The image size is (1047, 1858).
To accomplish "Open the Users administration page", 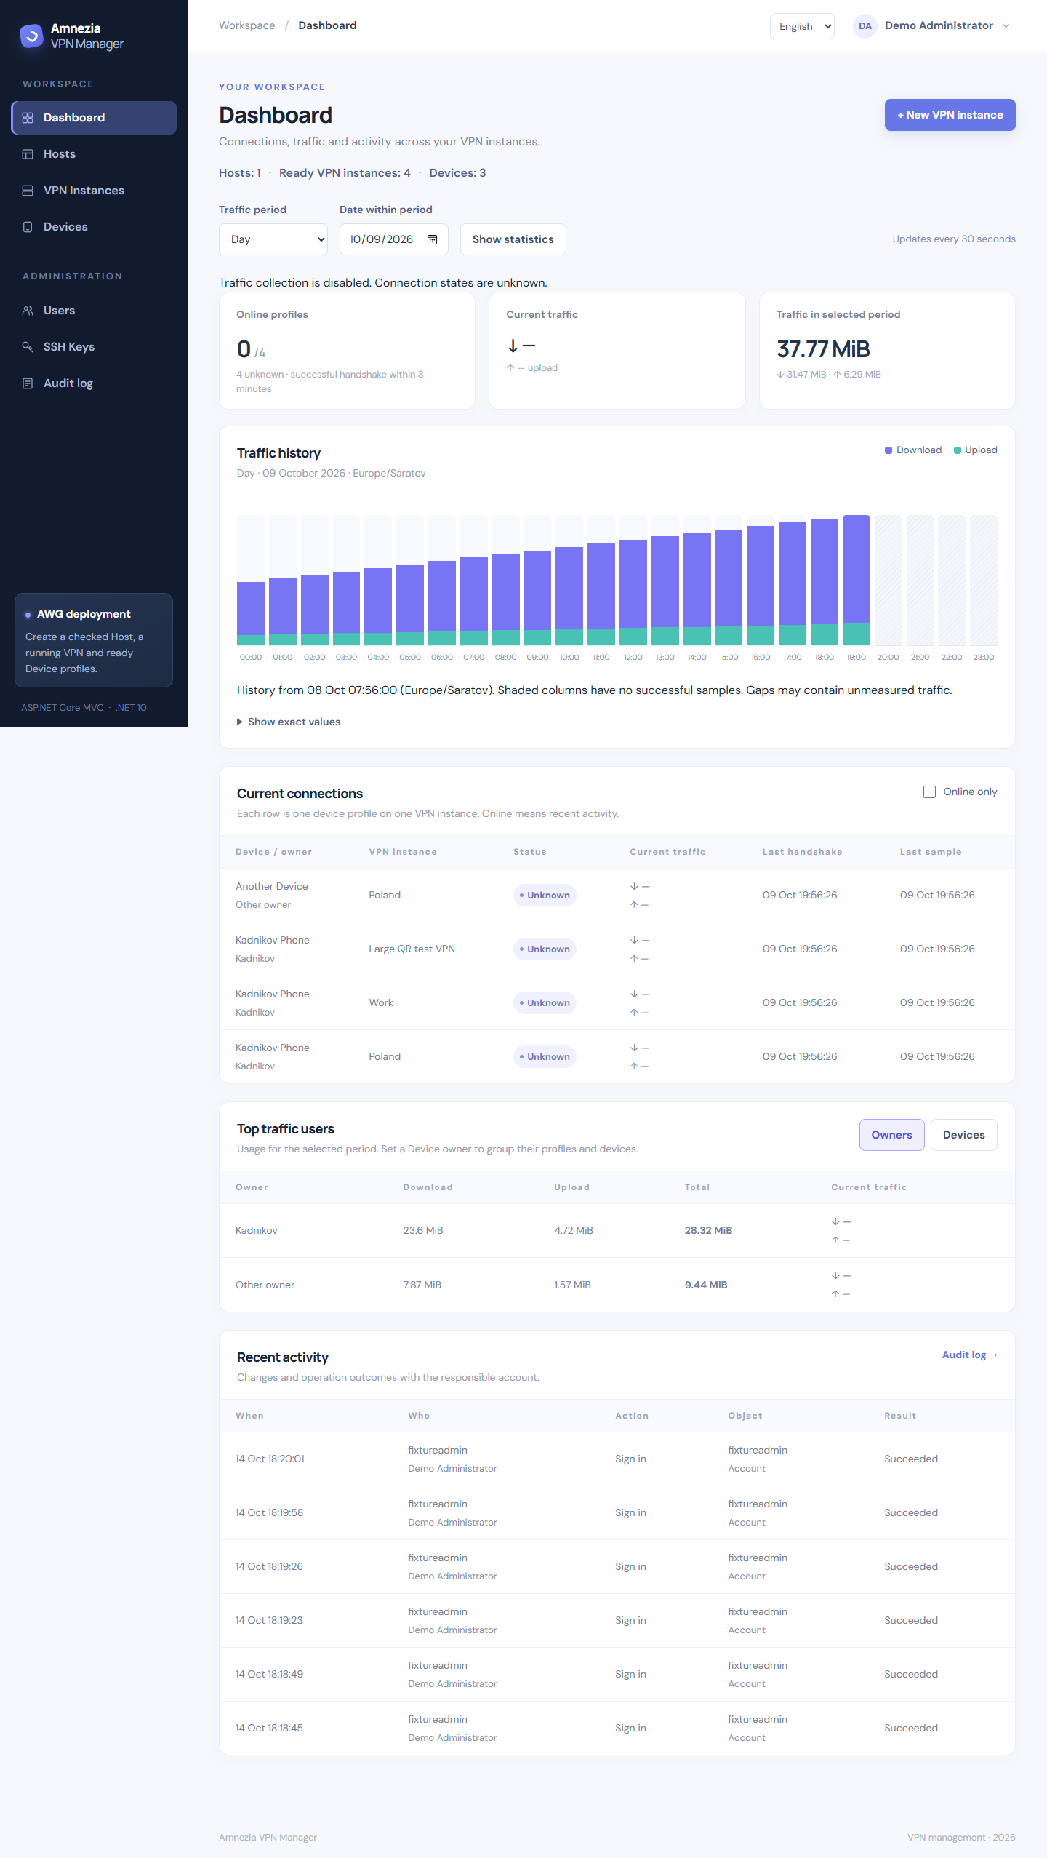I will pos(94,311).
